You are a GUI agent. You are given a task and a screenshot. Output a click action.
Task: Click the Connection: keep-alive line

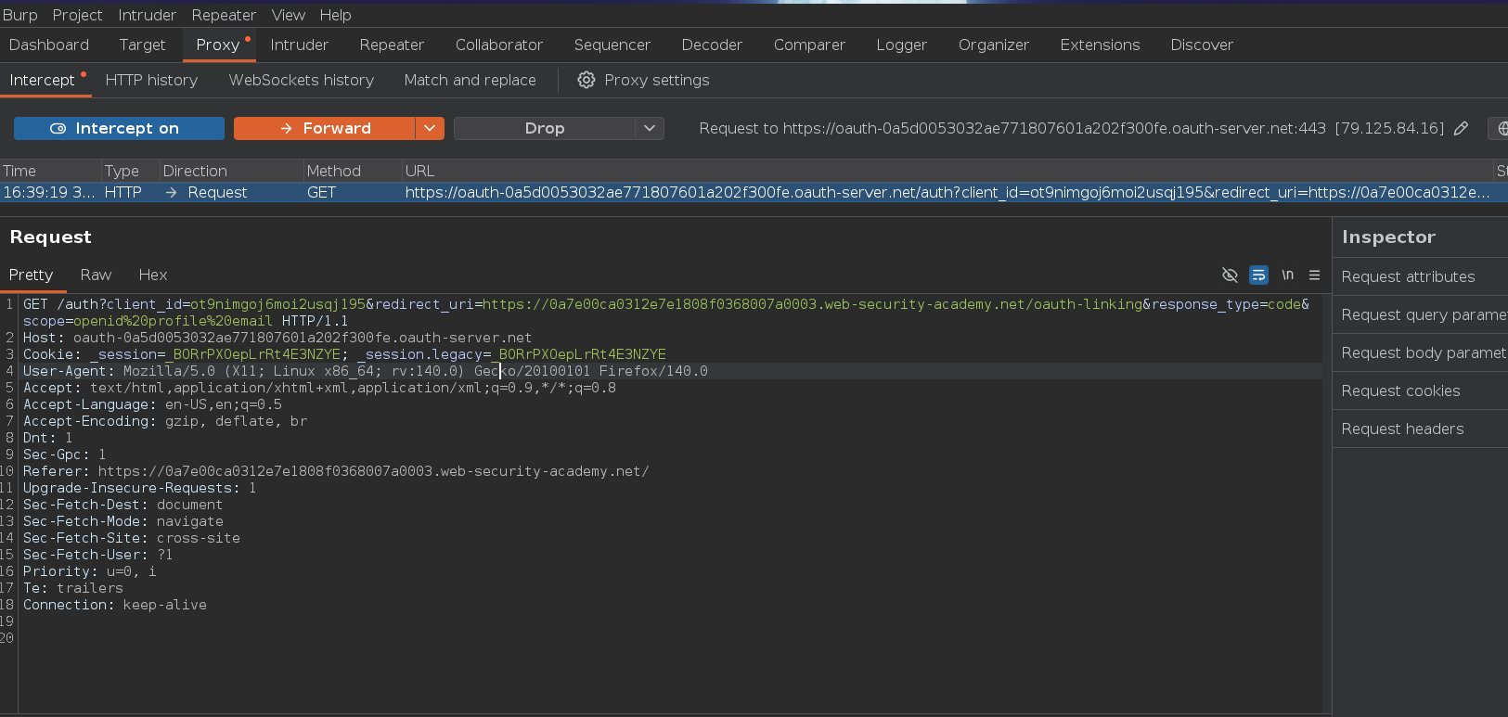pyautogui.click(x=115, y=605)
